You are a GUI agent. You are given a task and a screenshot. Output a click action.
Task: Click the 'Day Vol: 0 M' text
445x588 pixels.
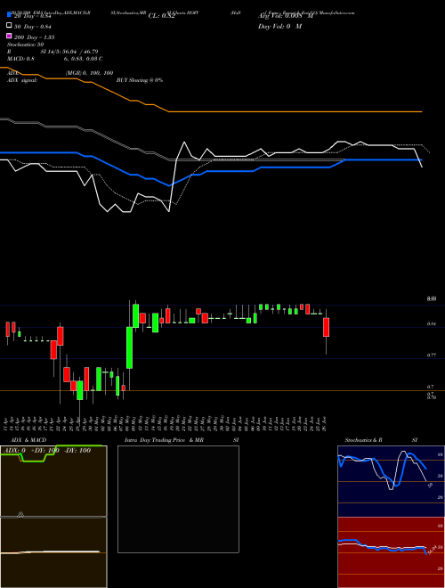(279, 27)
